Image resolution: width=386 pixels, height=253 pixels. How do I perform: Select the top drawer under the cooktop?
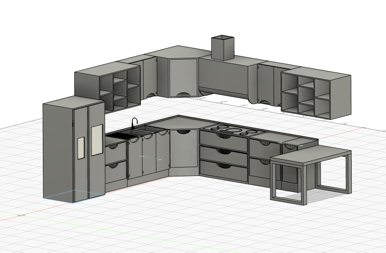[223, 141]
